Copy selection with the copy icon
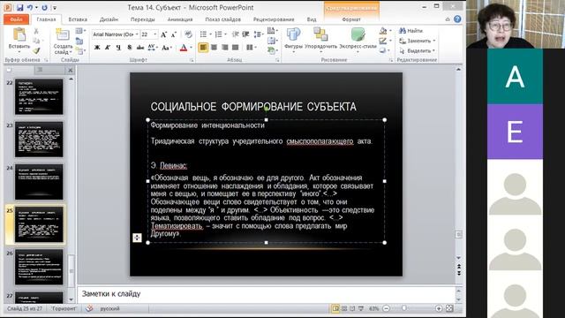This screenshot has height=318, width=565. (36, 41)
